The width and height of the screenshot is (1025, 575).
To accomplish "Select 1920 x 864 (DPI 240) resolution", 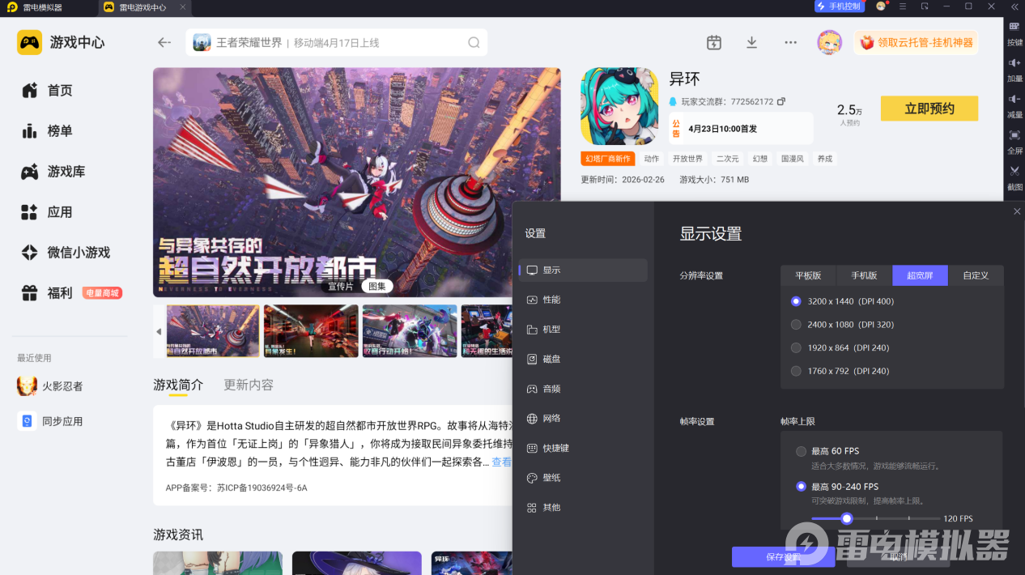I will tap(840, 347).
